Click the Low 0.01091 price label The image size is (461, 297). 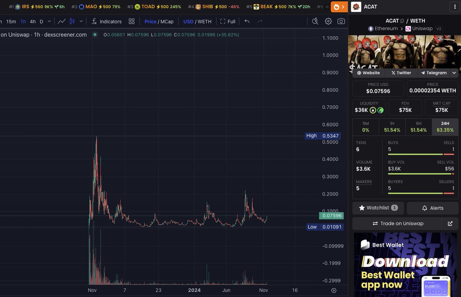pos(324,227)
